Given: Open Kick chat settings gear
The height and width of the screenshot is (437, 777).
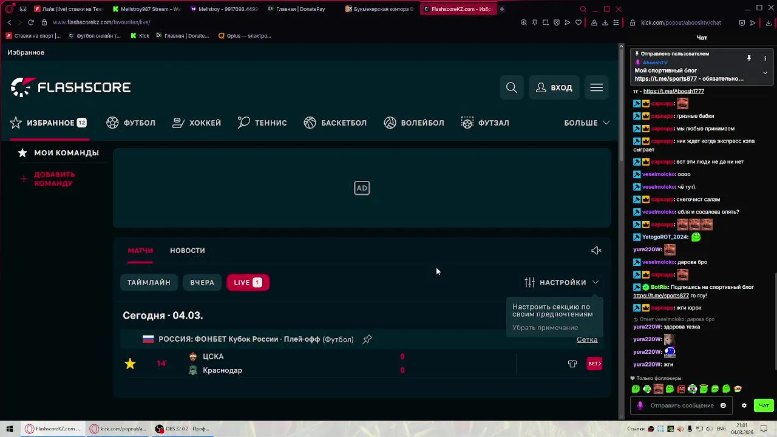Looking at the screenshot, I should point(744,405).
